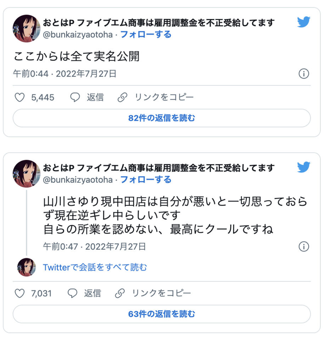Click the Twitter bird logo in first tweet

[x=304, y=22]
